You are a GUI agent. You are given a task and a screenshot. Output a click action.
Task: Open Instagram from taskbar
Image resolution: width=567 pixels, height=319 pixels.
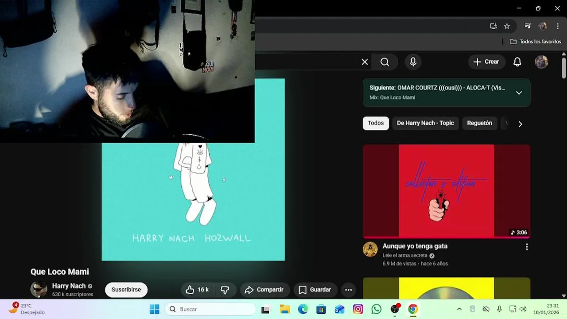click(358, 309)
